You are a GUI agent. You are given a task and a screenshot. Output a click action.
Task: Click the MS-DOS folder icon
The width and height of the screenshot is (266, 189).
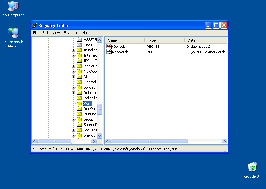[x=79, y=71]
